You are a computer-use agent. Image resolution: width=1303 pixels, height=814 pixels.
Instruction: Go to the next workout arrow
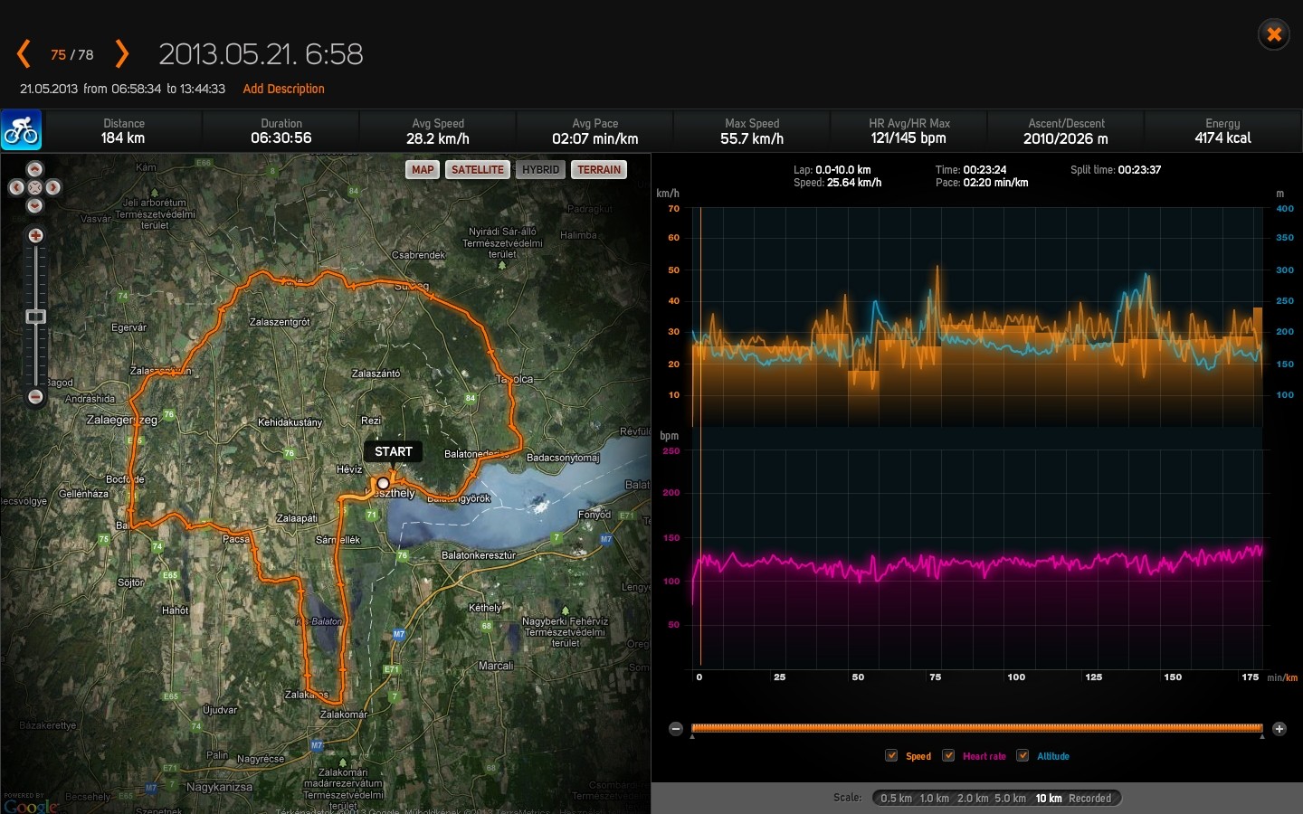coord(122,54)
